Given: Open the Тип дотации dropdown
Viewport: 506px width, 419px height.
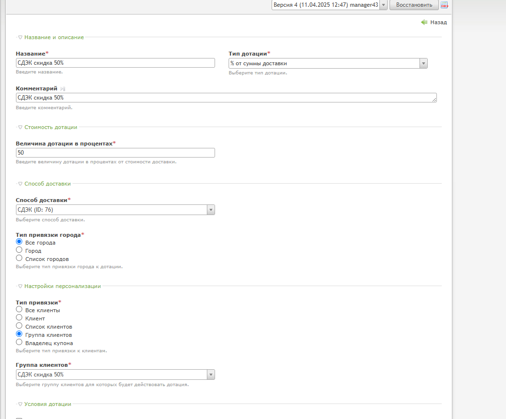Looking at the screenshot, I should point(328,63).
